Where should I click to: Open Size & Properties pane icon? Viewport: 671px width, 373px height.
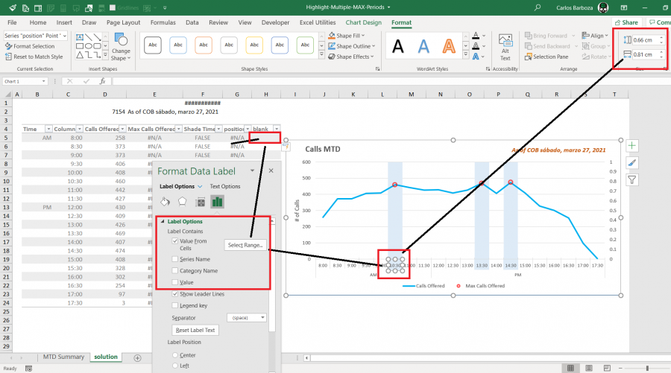pos(200,202)
